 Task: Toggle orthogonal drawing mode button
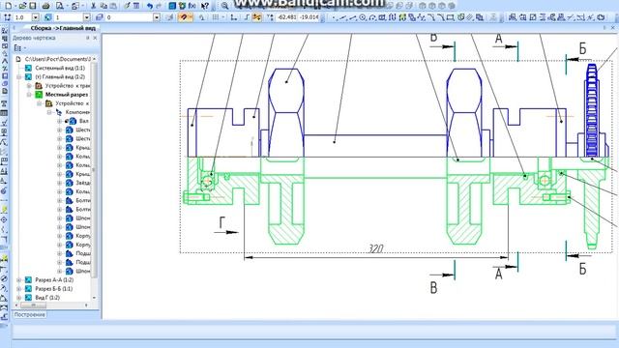247,17
